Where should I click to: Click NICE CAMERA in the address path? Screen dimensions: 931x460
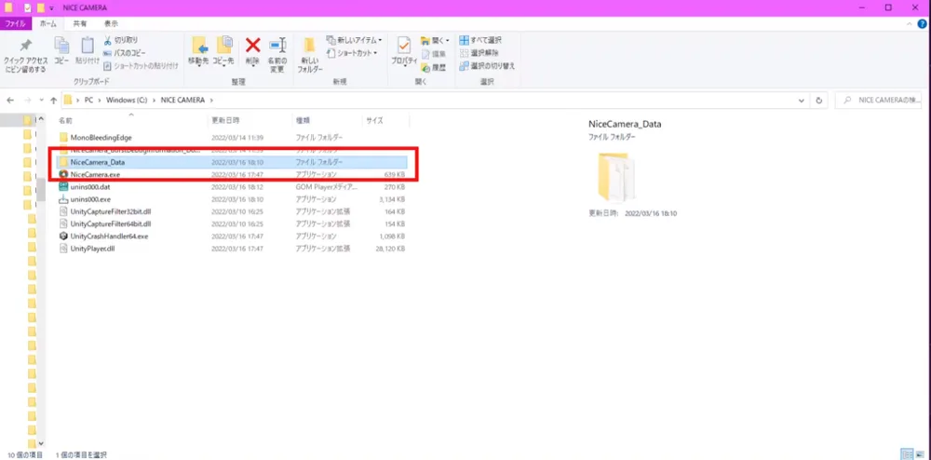coord(182,101)
